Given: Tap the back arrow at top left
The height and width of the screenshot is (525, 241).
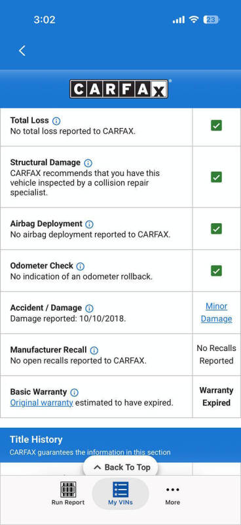Looking at the screenshot, I should (x=22, y=51).
